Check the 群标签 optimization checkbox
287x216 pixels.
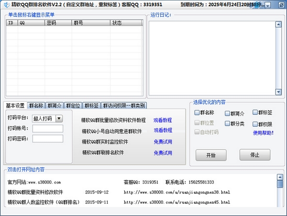coord(255,112)
